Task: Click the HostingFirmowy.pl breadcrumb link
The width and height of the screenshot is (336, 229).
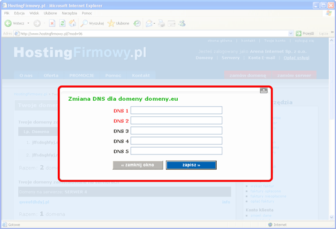Action: coord(31,94)
